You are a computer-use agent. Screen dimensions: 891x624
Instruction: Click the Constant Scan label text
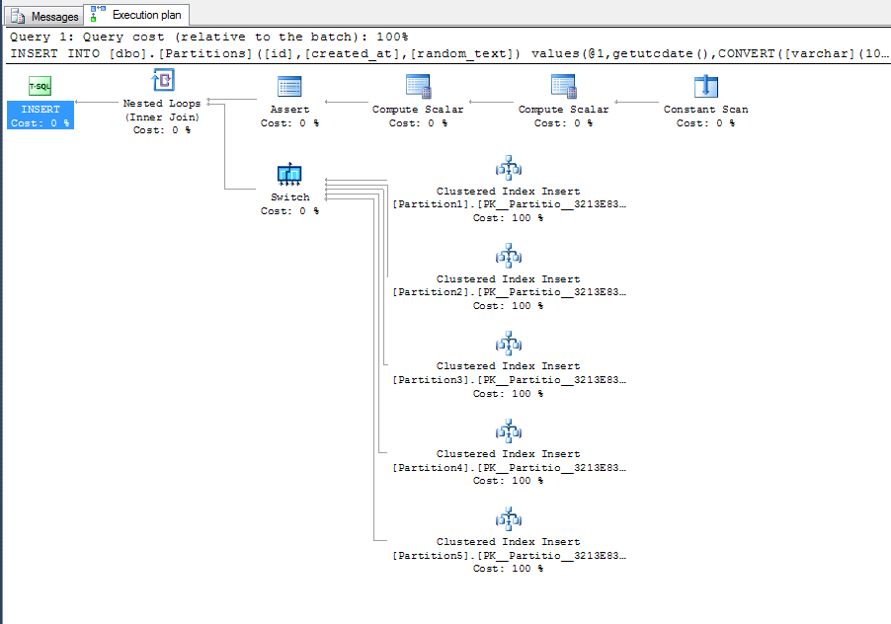pos(705,110)
